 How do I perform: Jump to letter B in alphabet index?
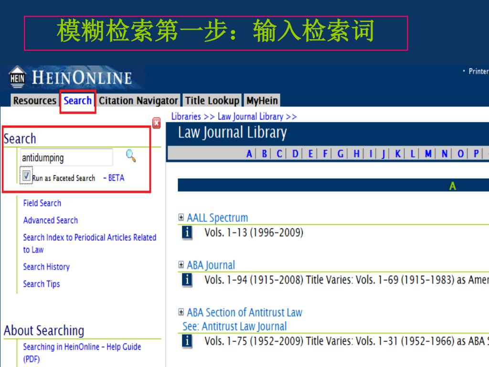pyautogui.click(x=265, y=153)
